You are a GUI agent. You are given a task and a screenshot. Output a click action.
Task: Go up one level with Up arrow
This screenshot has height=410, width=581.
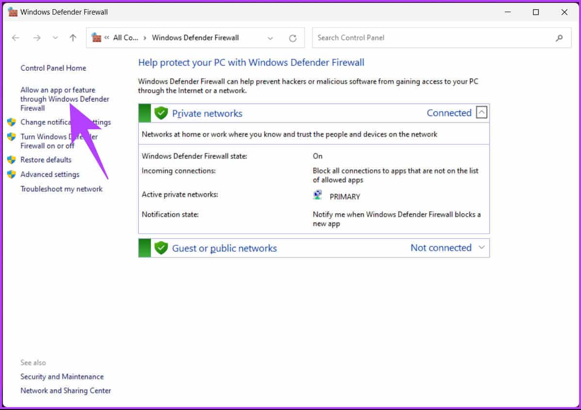tap(73, 38)
